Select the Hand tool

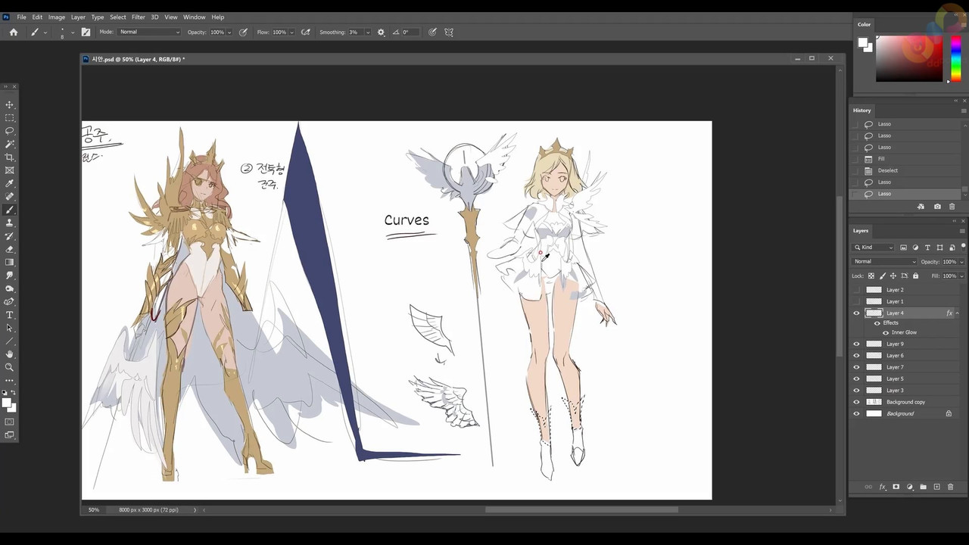click(x=10, y=354)
